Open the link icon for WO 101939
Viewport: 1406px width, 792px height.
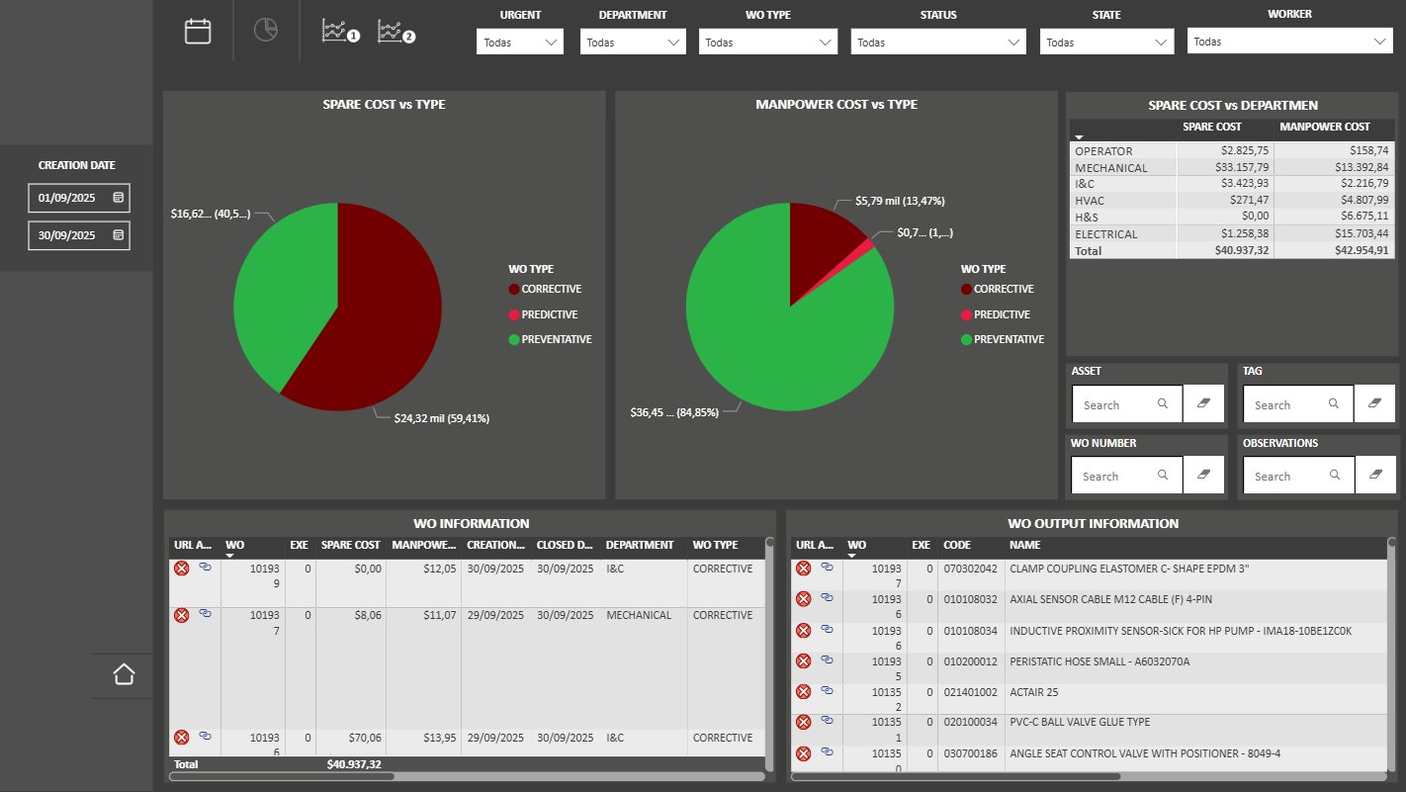pyautogui.click(x=205, y=568)
